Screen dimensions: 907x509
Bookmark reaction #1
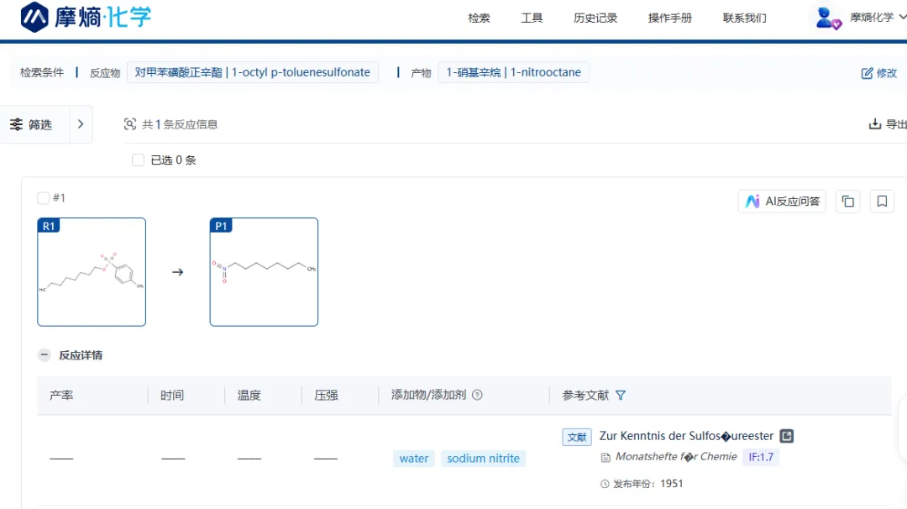882,202
